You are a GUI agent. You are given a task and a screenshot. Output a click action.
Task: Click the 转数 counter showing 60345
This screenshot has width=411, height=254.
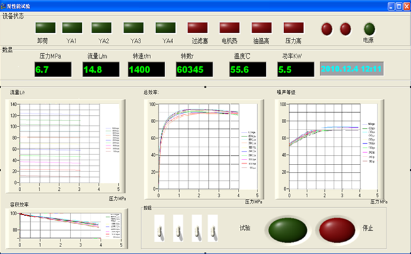pos(195,69)
